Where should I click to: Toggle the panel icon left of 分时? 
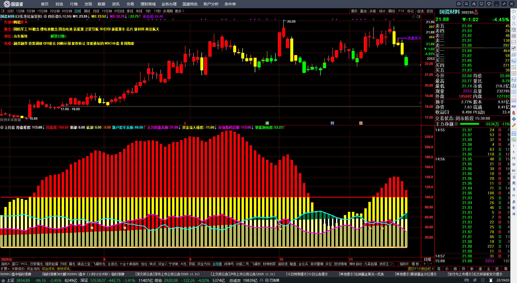(3, 11)
